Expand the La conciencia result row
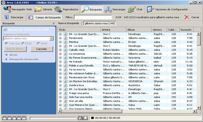Image resolution: width=203 pixels, height=122 pixels. pos(60,54)
